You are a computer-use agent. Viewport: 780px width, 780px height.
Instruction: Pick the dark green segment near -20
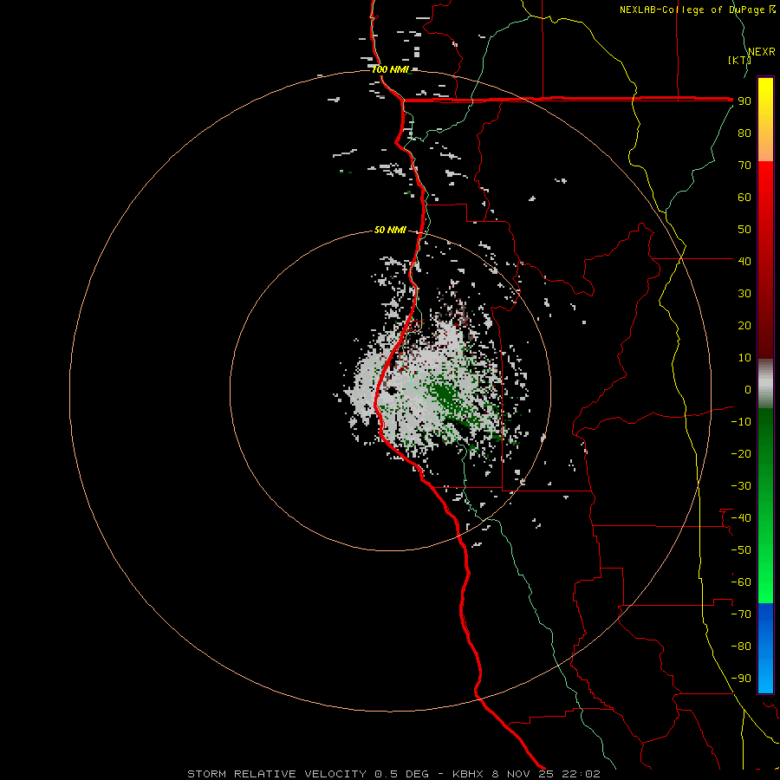pyautogui.click(x=765, y=443)
